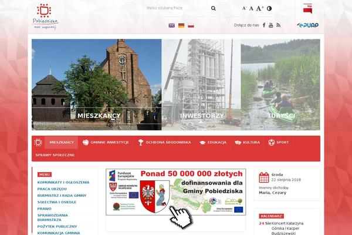Reset font size with the normal A icon

[251, 9]
